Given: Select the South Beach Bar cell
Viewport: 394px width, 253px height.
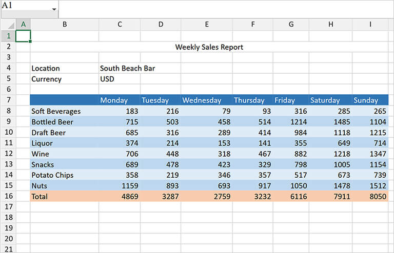Looking at the screenshot, I should point(127,68).
